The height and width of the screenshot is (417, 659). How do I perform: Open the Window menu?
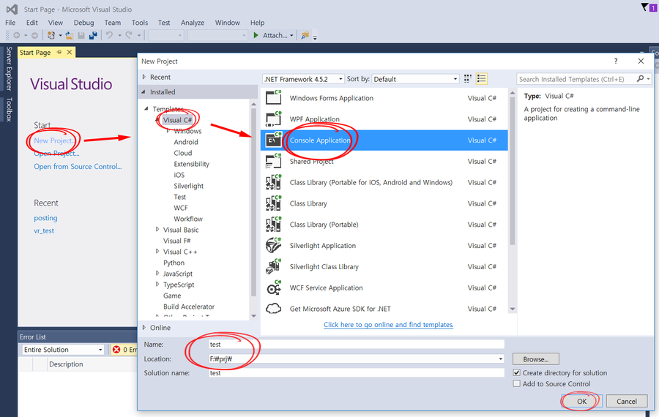pos(228,23)
